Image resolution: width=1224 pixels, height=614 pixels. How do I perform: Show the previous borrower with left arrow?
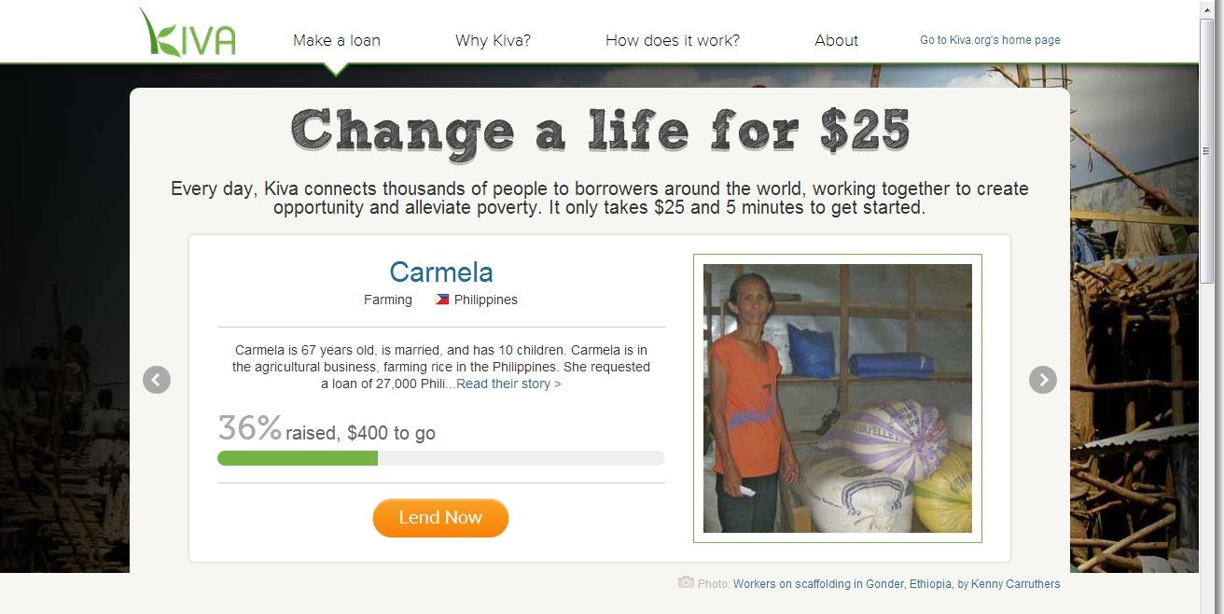(157, 380)
